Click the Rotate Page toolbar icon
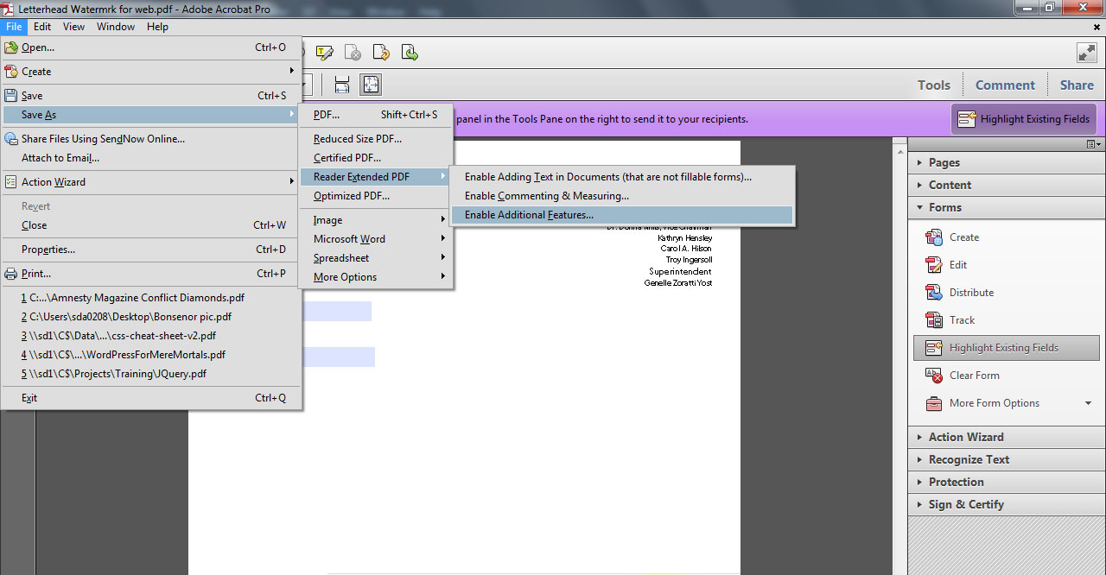The height and width of the screenshot is (575, 1106). [x=382, y=53]
